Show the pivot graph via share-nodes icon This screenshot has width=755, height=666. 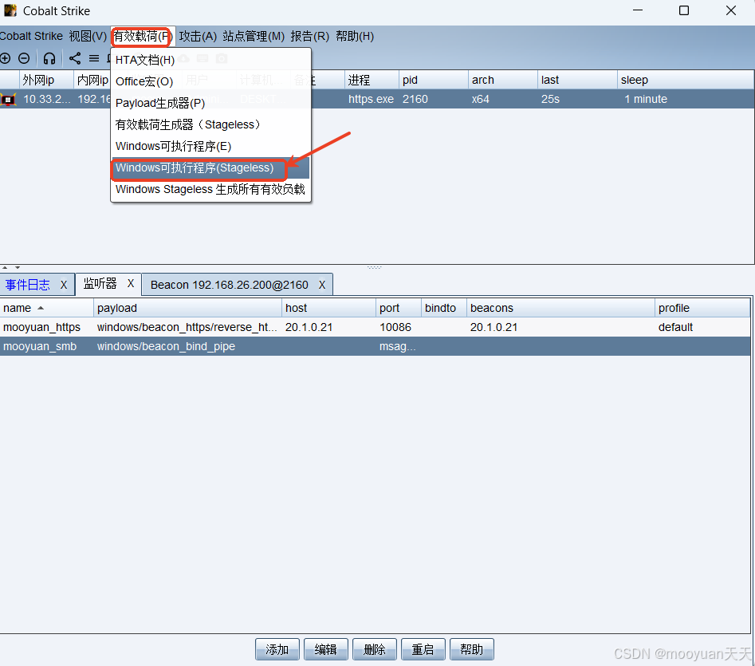point(75,59)
